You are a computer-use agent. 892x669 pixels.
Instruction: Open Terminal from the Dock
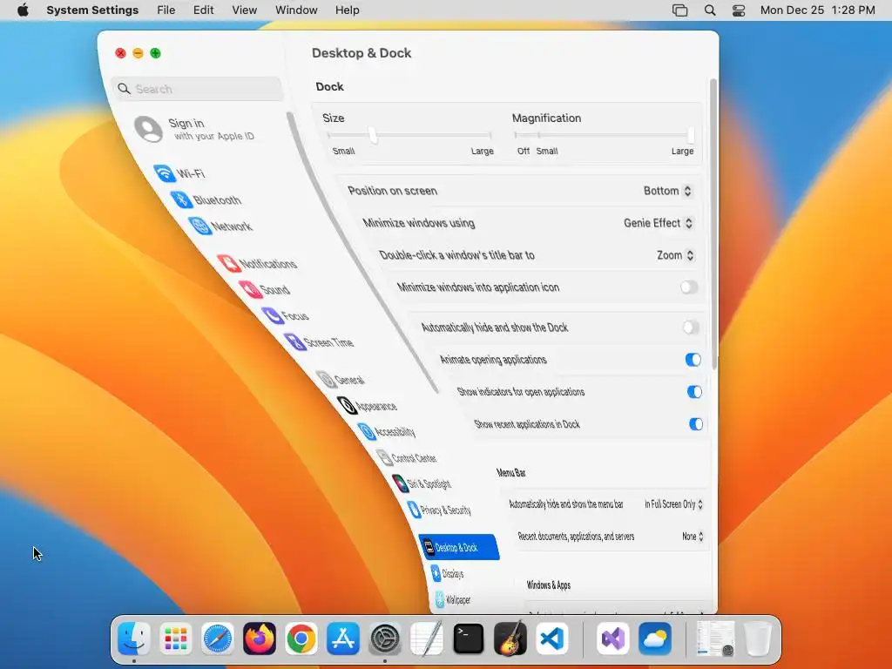468,639
